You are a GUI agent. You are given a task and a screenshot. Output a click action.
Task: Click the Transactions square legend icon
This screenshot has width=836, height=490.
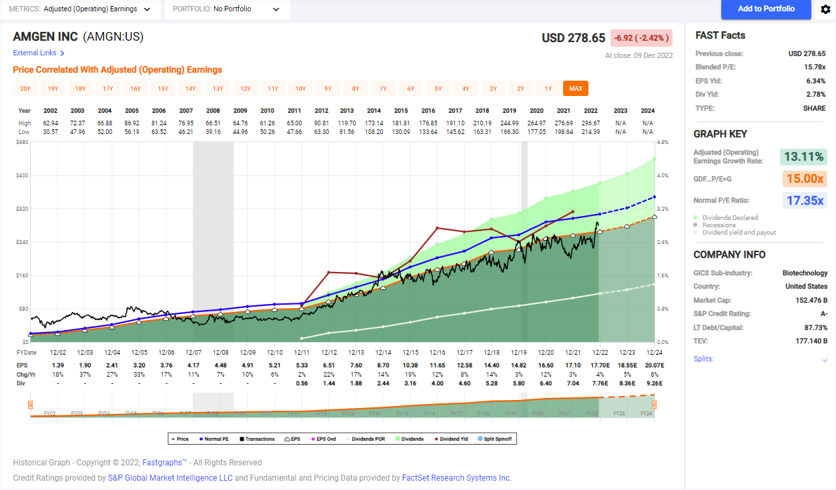tap(241, 439)
